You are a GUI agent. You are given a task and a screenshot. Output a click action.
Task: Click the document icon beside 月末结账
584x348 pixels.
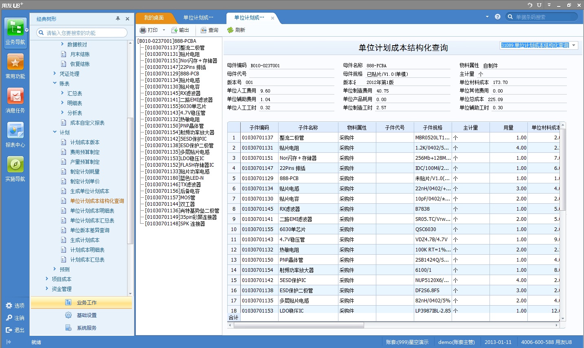point(64,54)
